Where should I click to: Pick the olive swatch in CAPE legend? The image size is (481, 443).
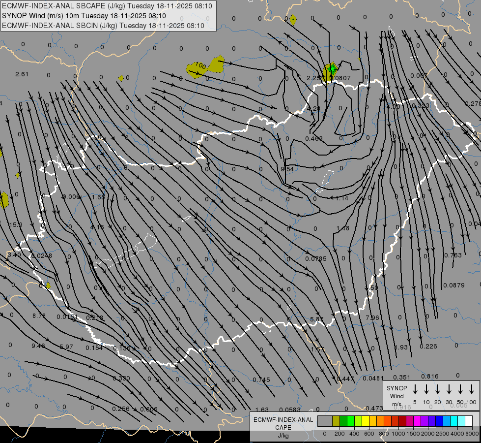(336, 421)
